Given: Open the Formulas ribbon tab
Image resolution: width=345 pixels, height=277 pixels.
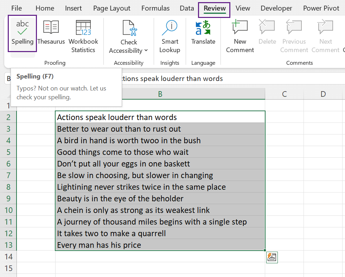Looking at the screenshot, I should (x=155, y=8).
